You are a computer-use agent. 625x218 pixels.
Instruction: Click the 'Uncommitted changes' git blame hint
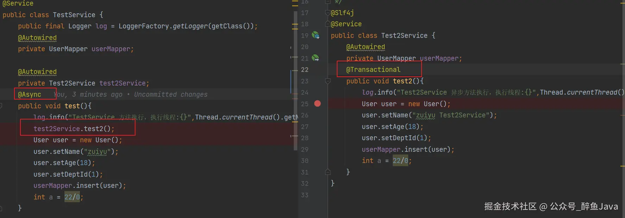point(171,94)
